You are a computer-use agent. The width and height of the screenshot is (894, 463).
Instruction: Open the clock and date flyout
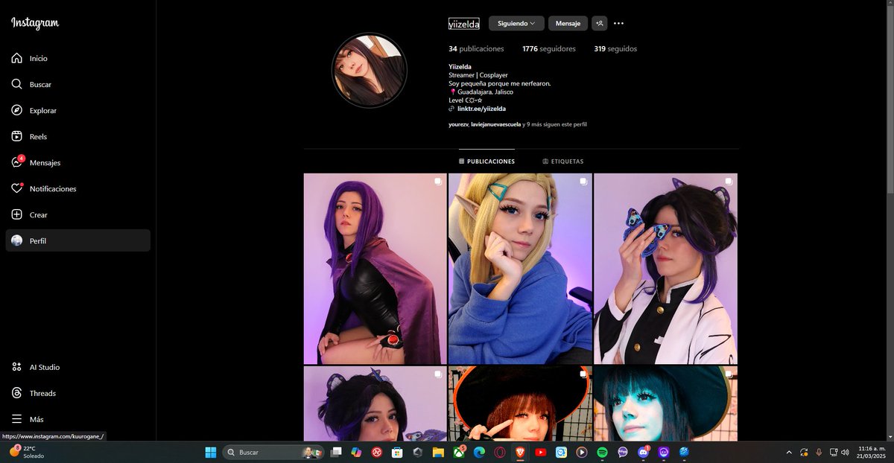[x=870, y=452]
